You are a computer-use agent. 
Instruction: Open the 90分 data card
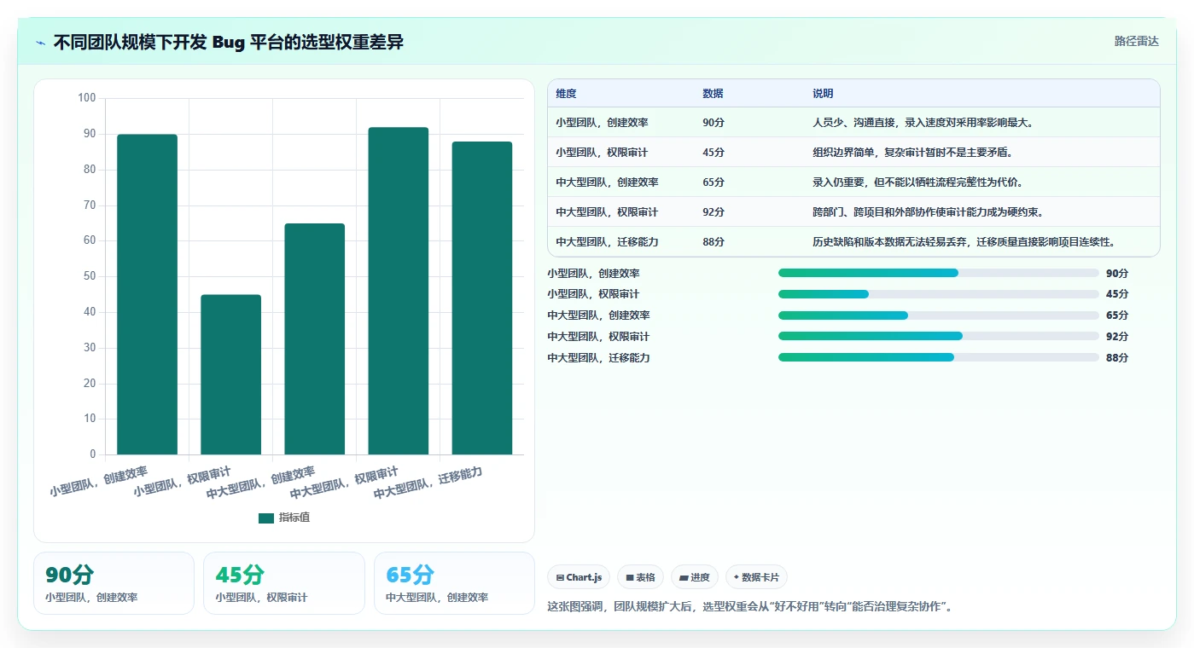[114, 583]
